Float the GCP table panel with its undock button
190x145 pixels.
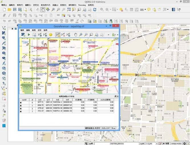pos(115,96)
